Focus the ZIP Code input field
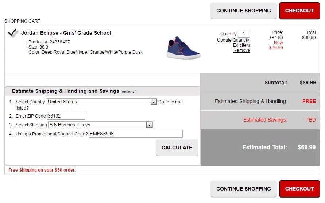This screenshot has width=325, height=203. 66,116
